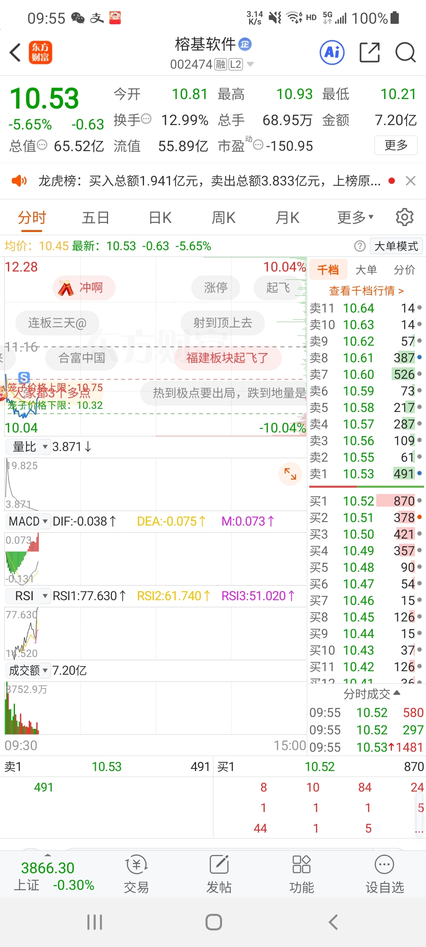Expand chart with fullscreen arrows icon
Screen dimensions: 426x947
click(x=290, y=473)
